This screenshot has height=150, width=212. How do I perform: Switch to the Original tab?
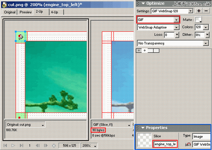coord(10,12)
